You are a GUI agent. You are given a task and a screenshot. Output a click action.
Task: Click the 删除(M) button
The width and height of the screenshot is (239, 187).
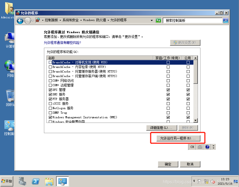(x=188, y=128)
